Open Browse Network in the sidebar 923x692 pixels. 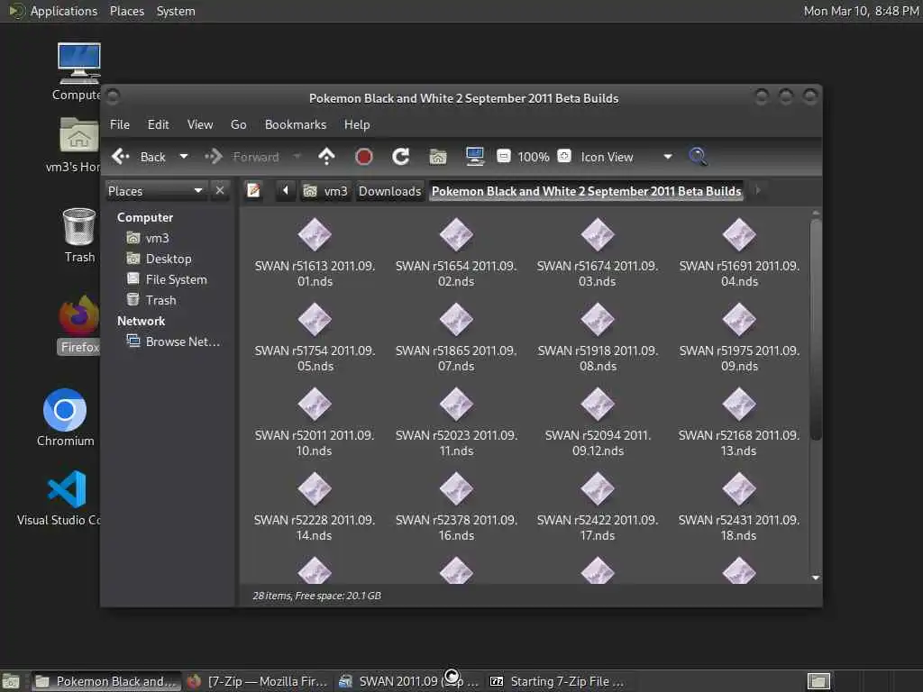click(x=174, y=341)
